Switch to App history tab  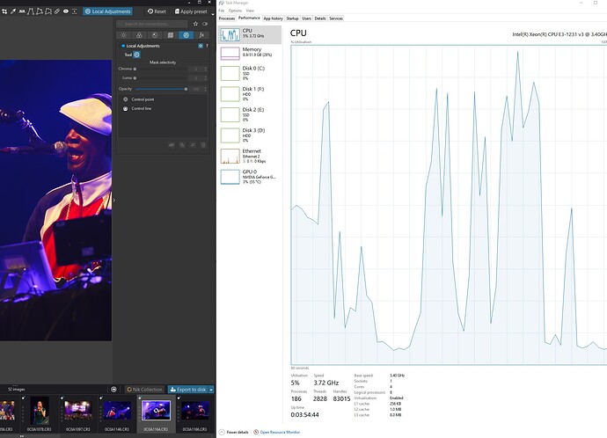point(274,18)
